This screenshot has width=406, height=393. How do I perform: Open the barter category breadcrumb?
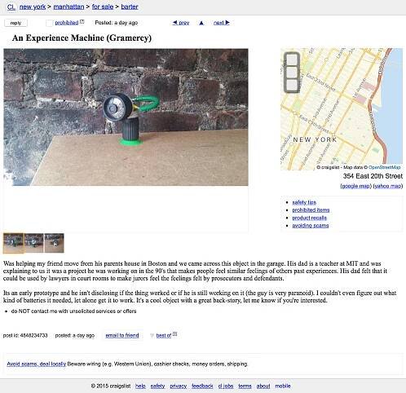pyautogui.click(x=130, y=7)
